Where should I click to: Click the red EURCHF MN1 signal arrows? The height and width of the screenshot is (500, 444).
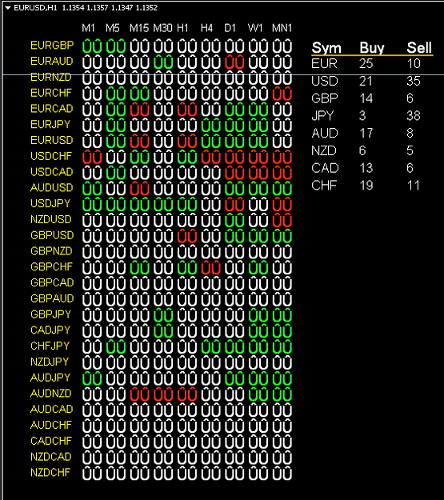click(282, 94)
